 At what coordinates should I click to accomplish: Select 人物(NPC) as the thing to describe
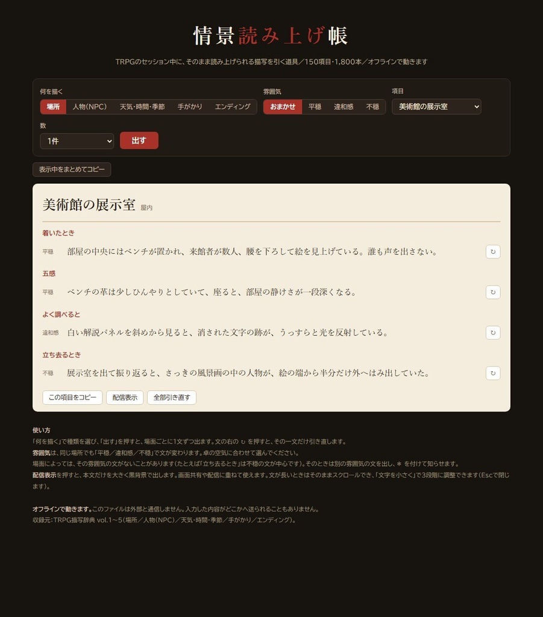(x=90, y=107)
